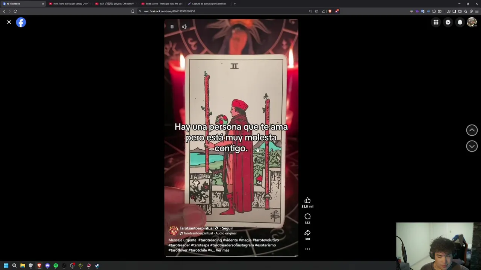Switch to Captura de pantalla por Lightshot tab
Image resolution: width=481 pixels, height=270 pixels.
coord(208,4)
